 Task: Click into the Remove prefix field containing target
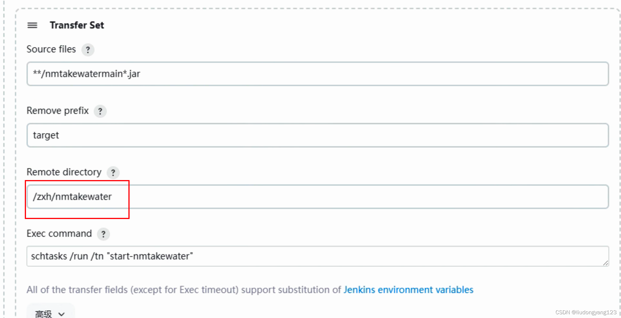[x=318, y=135]
